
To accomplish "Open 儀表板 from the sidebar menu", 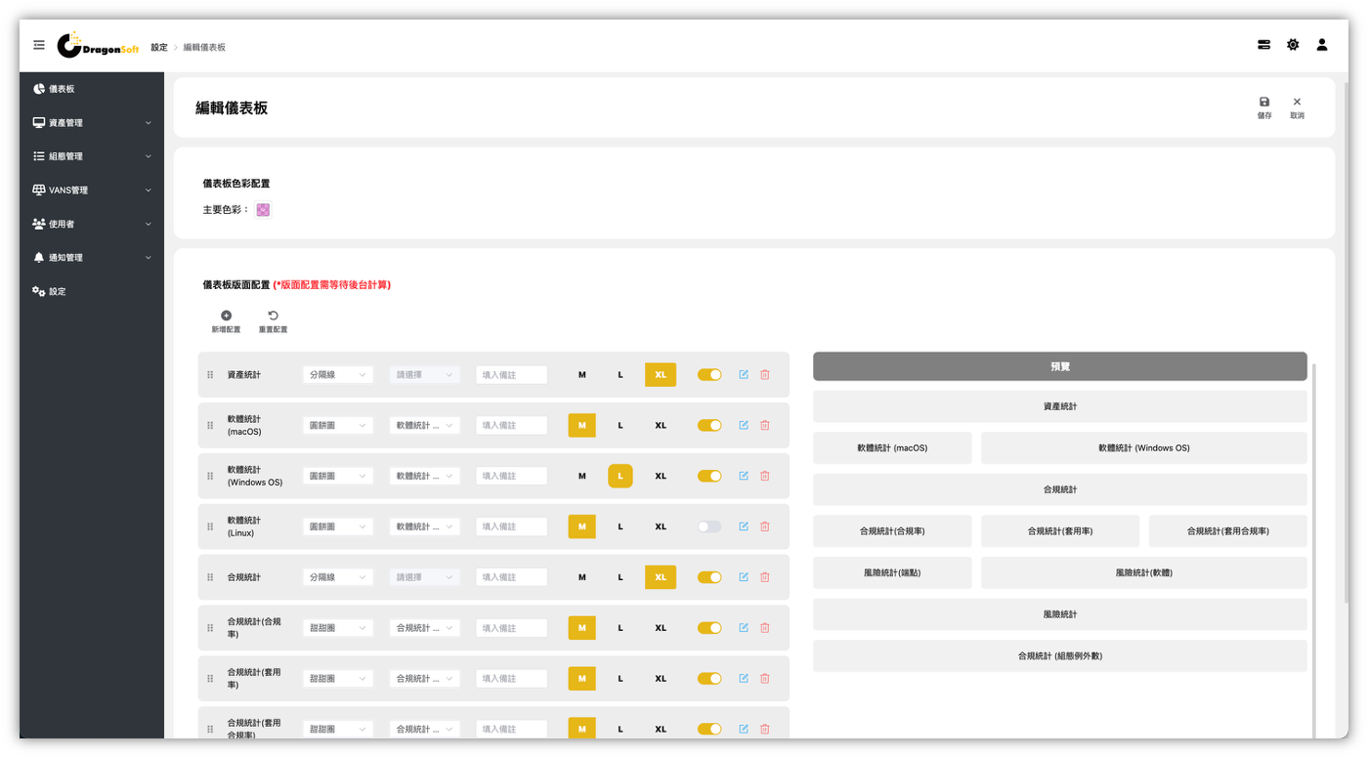I will pyautogui.click(x=62, y=89).
